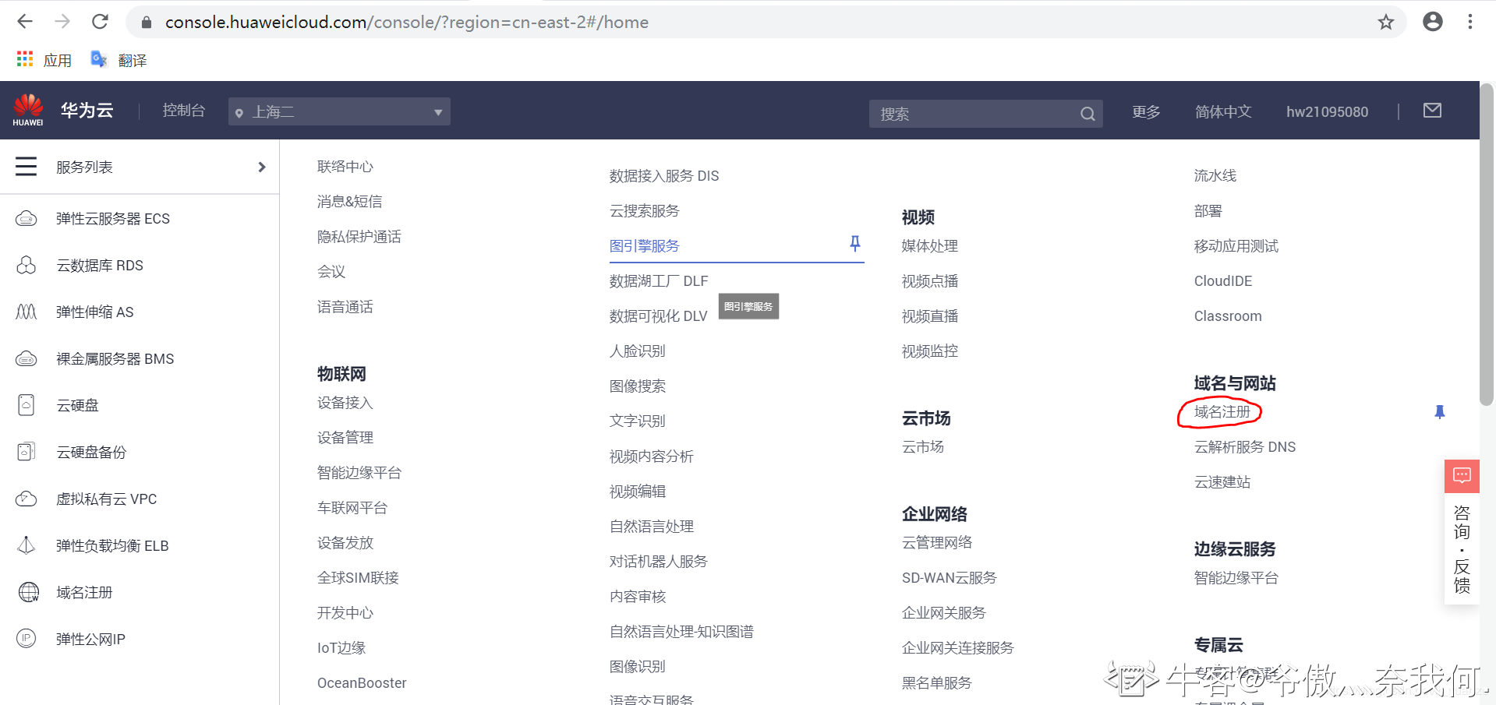Open 云解析服务 DNS link

1245,447
